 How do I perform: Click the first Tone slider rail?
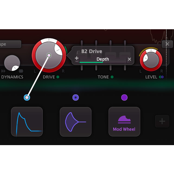click(82, 55)
